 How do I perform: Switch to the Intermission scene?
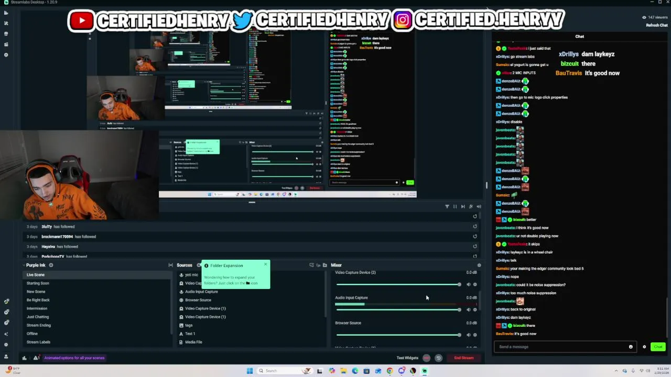(x=97, y=308)
